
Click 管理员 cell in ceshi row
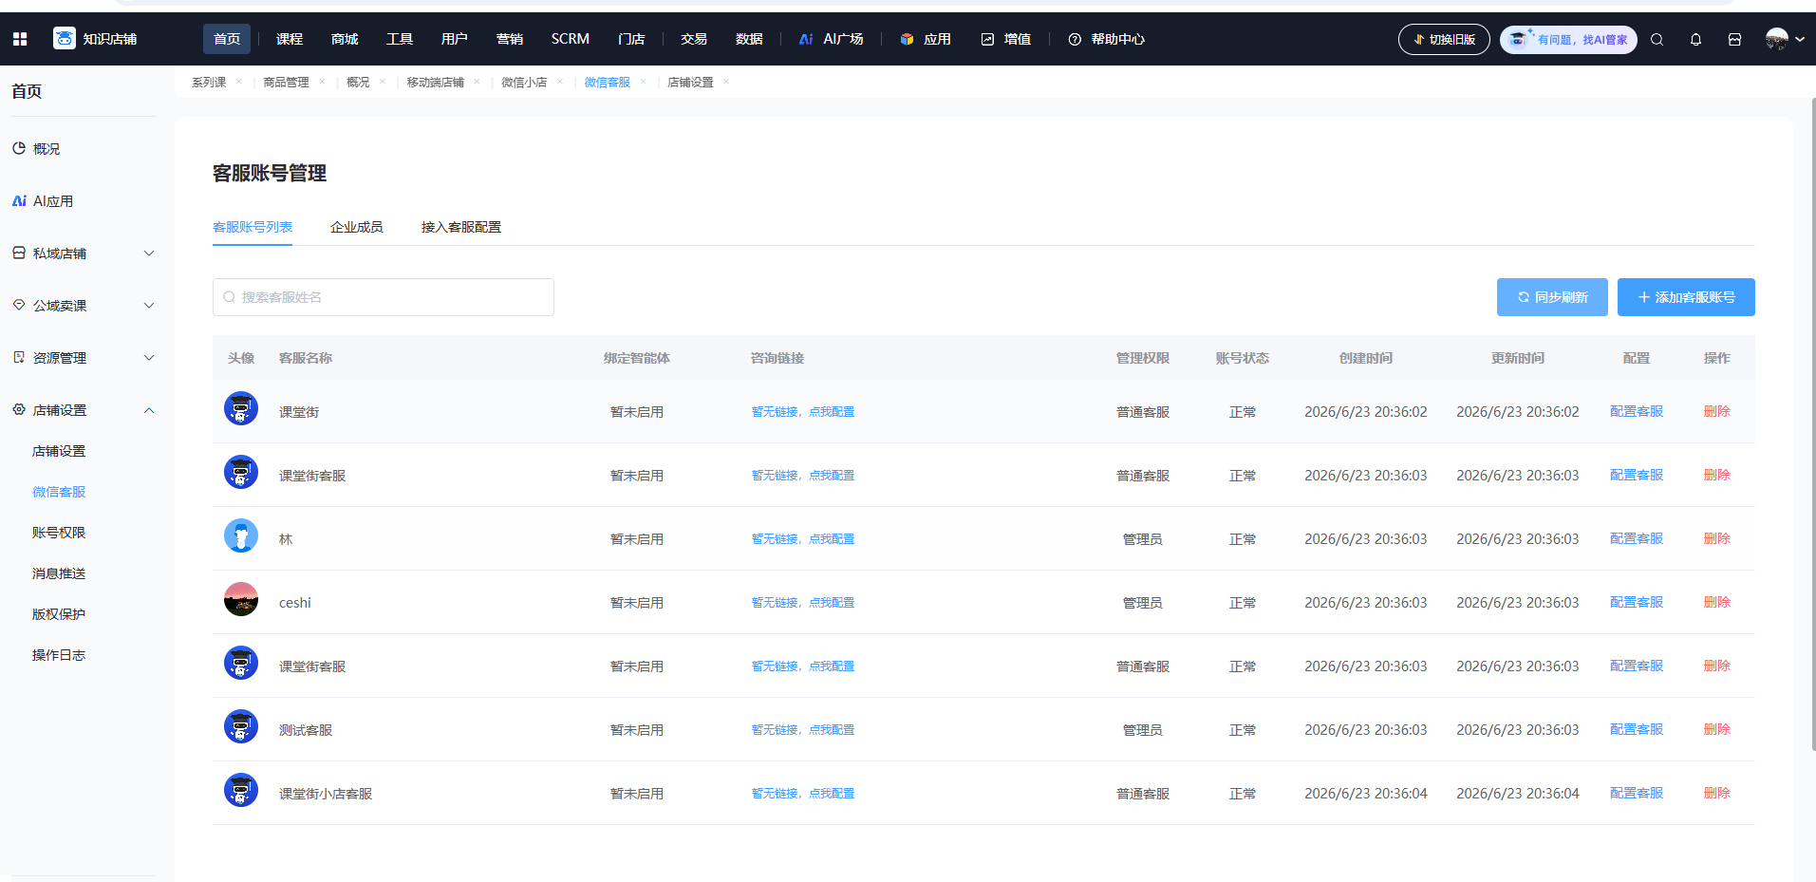point(1142,603)
